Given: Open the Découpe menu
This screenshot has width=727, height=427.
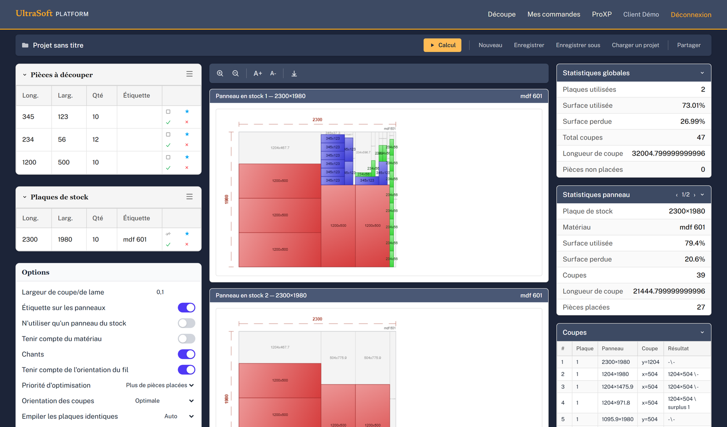Looking at the screenshot, I should [x=502, y=15].
